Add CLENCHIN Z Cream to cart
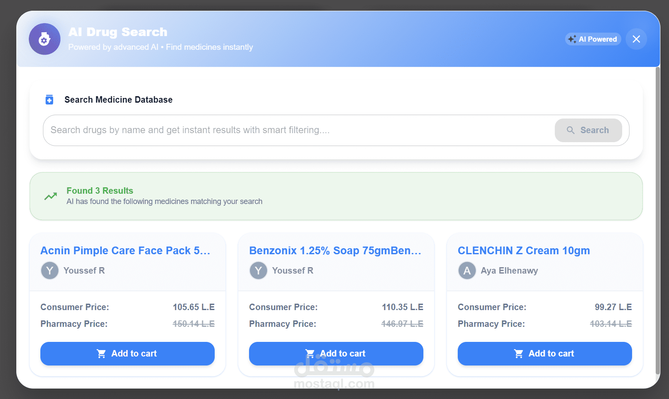The height and width of the screenshot is (399, 669). click(545, 353)
